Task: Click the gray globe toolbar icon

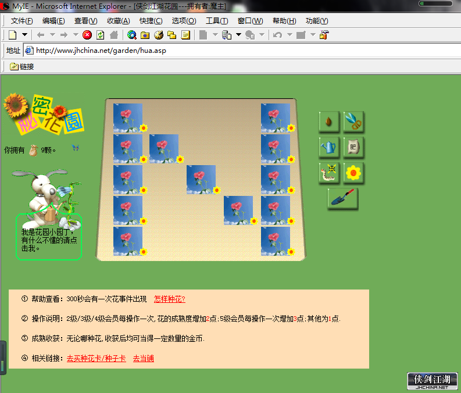Action: (x=250, y=35)
